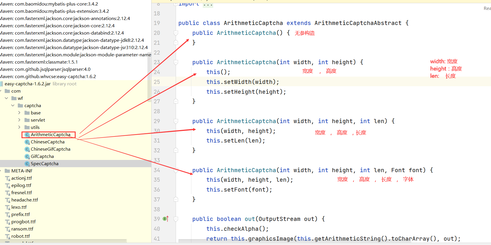Select ArithmeticCaptcha class in project tree

coord(51,135)
